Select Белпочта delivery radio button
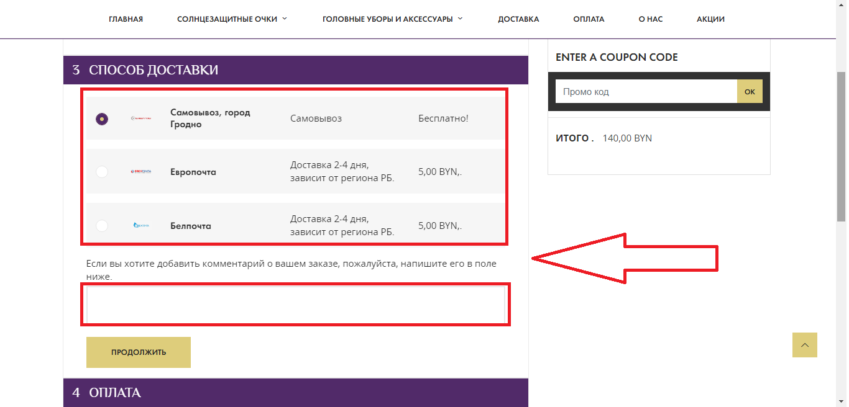This screenshot has height=407, width=849. pos(102,226)
